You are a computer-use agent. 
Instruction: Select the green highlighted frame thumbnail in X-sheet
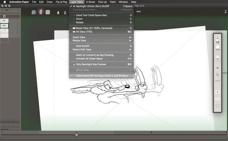click(x=4, y=26)
